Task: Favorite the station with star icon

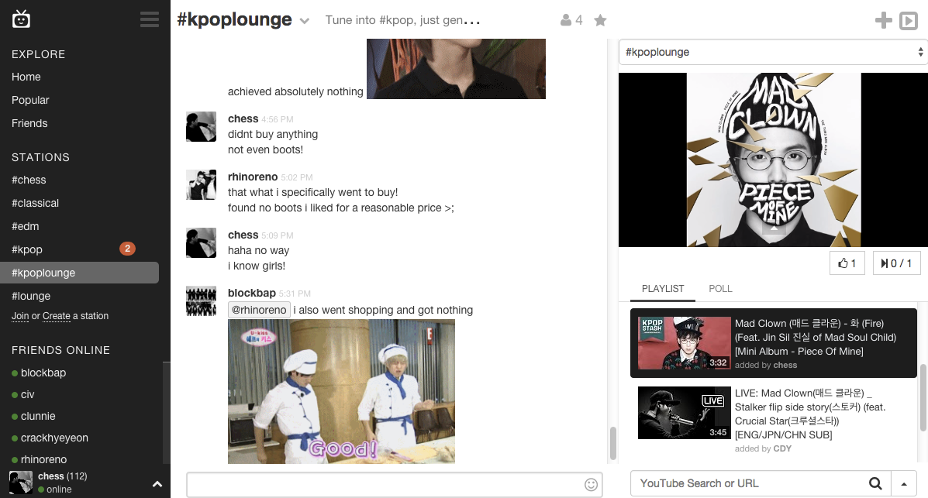Action: [600, 20]
